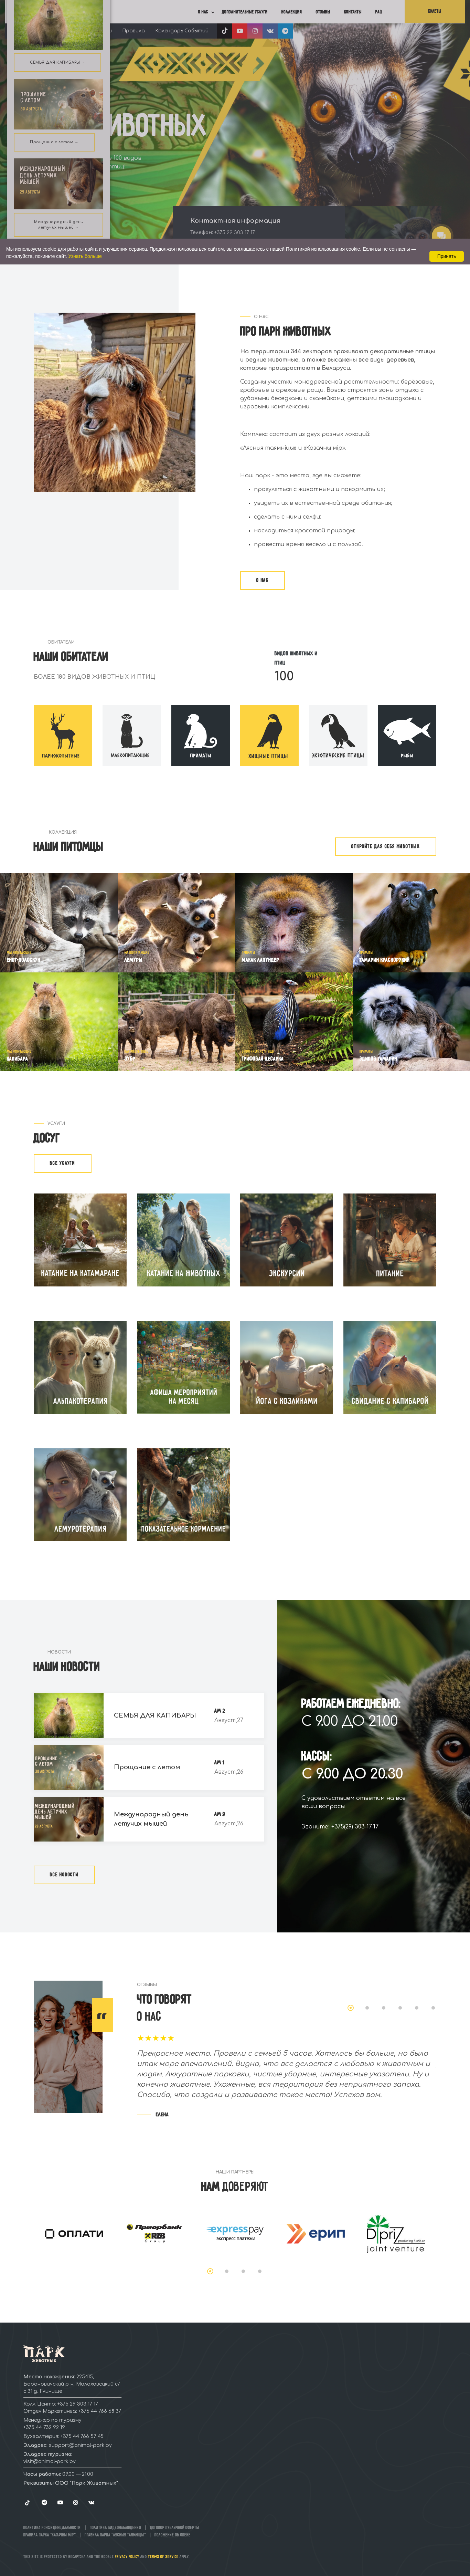Open the Альпакотерапия service card

[80, 1367]
